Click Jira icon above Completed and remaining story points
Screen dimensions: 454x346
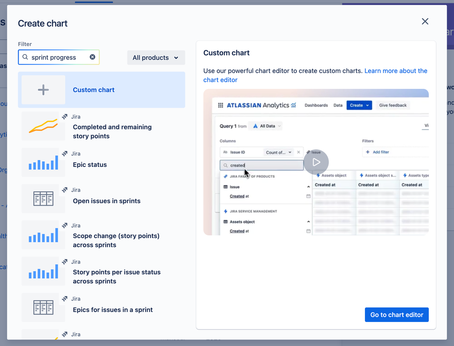65,117
